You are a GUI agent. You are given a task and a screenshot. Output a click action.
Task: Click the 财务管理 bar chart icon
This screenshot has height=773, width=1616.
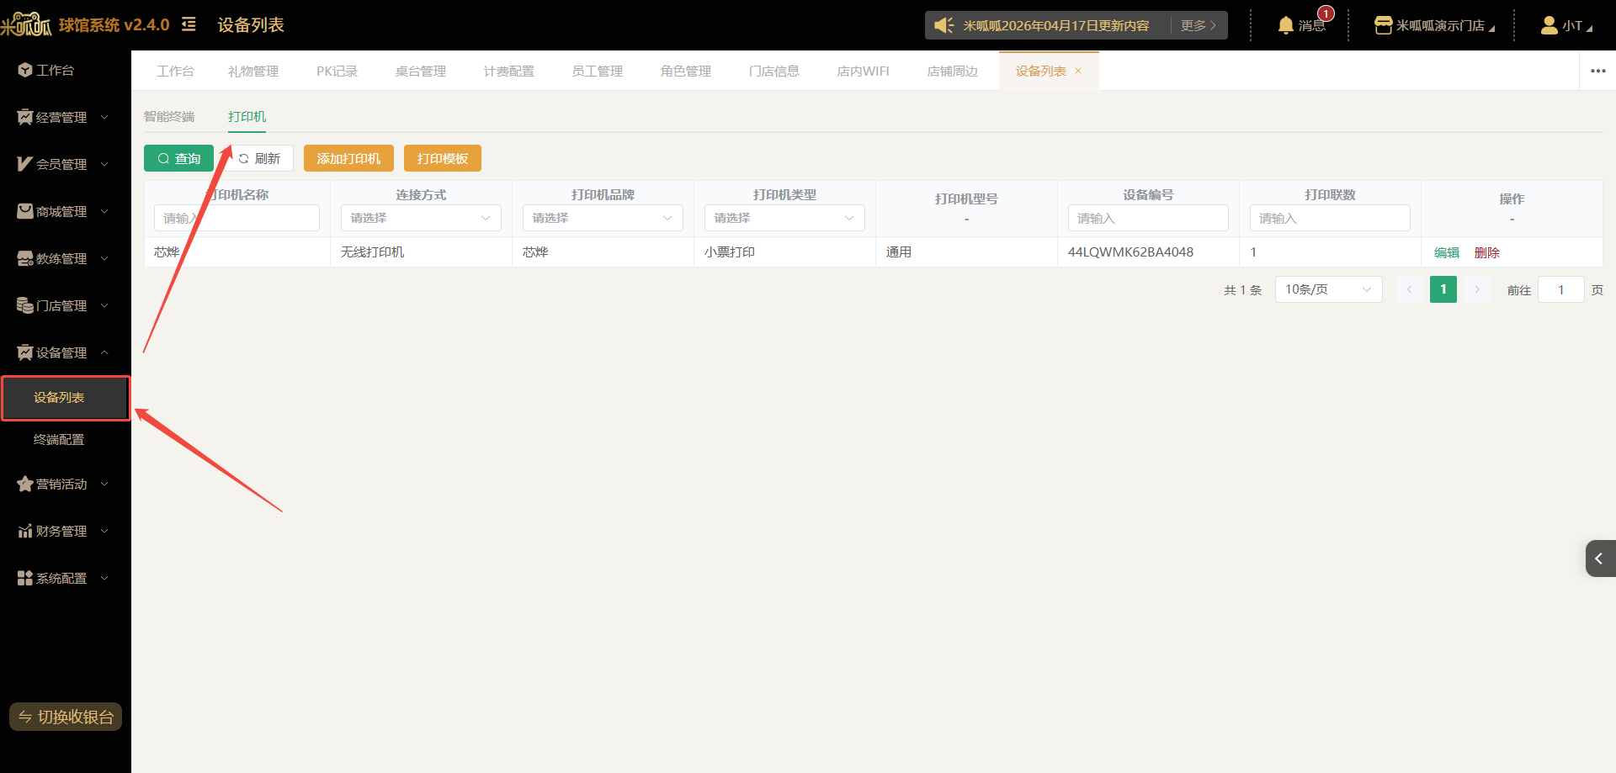point(25,531)
